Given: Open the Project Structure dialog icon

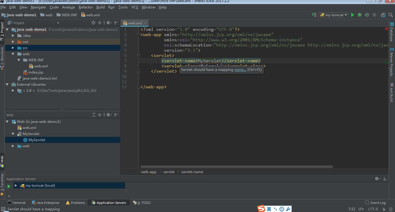Looking at the screenshot, I should click(x=383, y=15).
